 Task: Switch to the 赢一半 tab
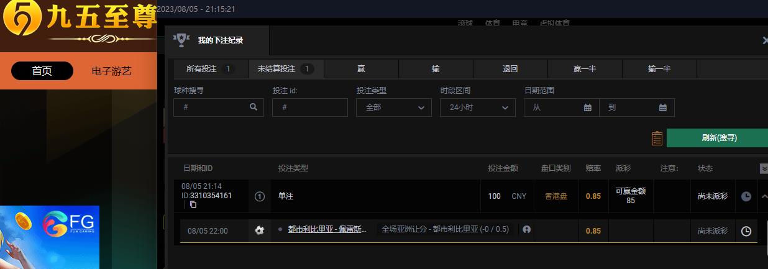click(x=585, y=69)
